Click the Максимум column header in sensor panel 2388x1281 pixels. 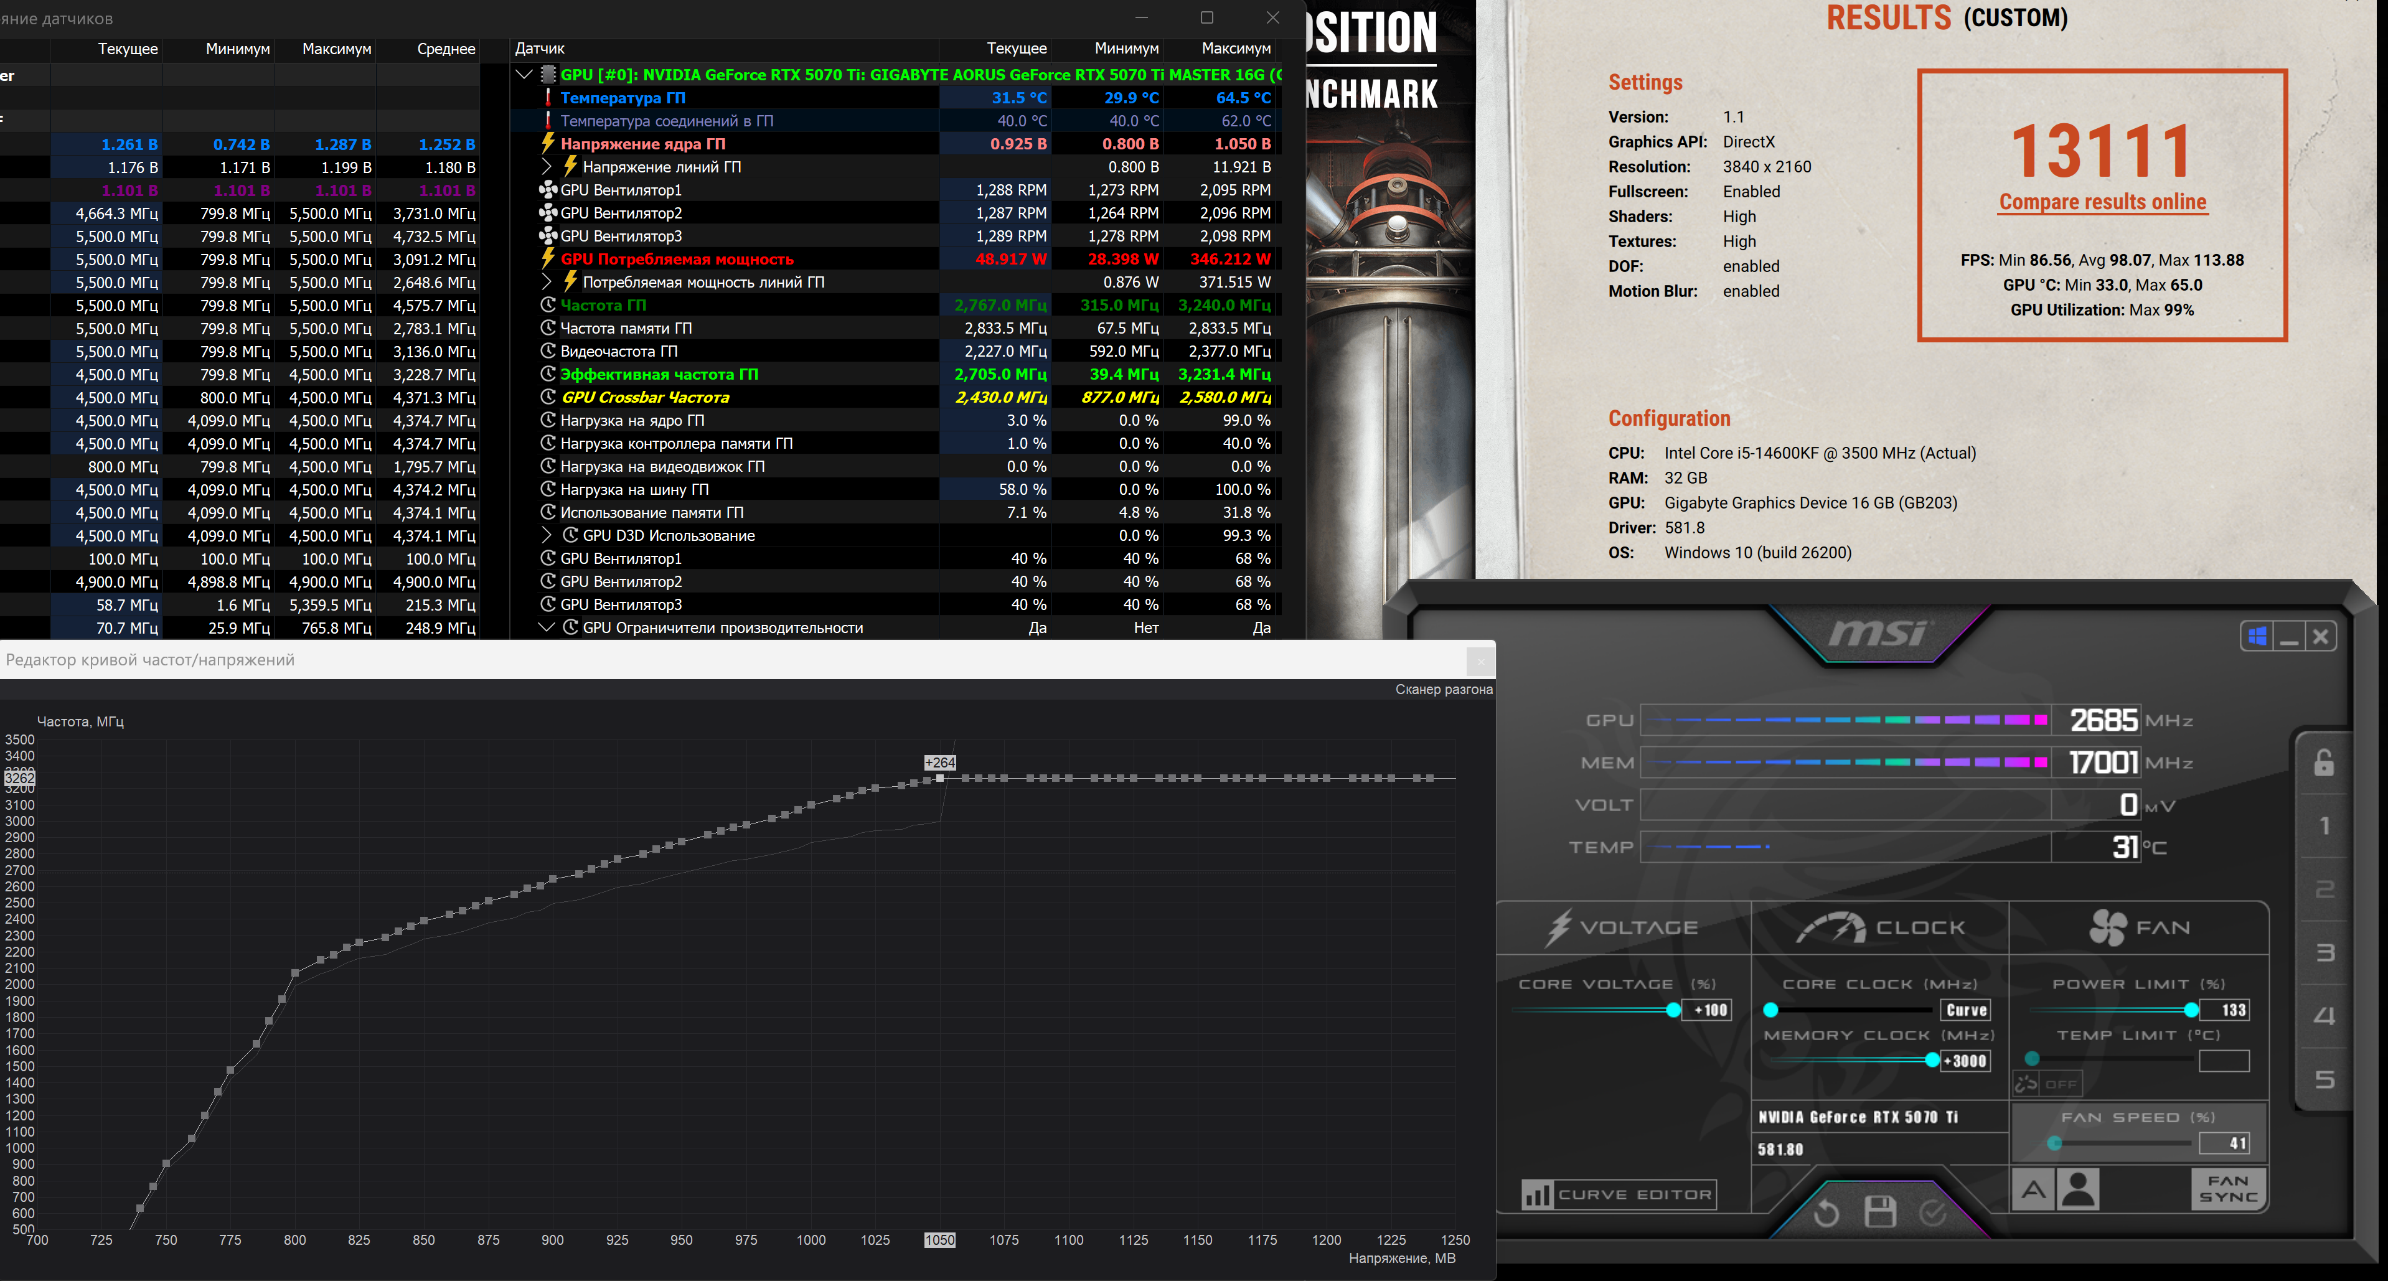(x=1235, y=48)
